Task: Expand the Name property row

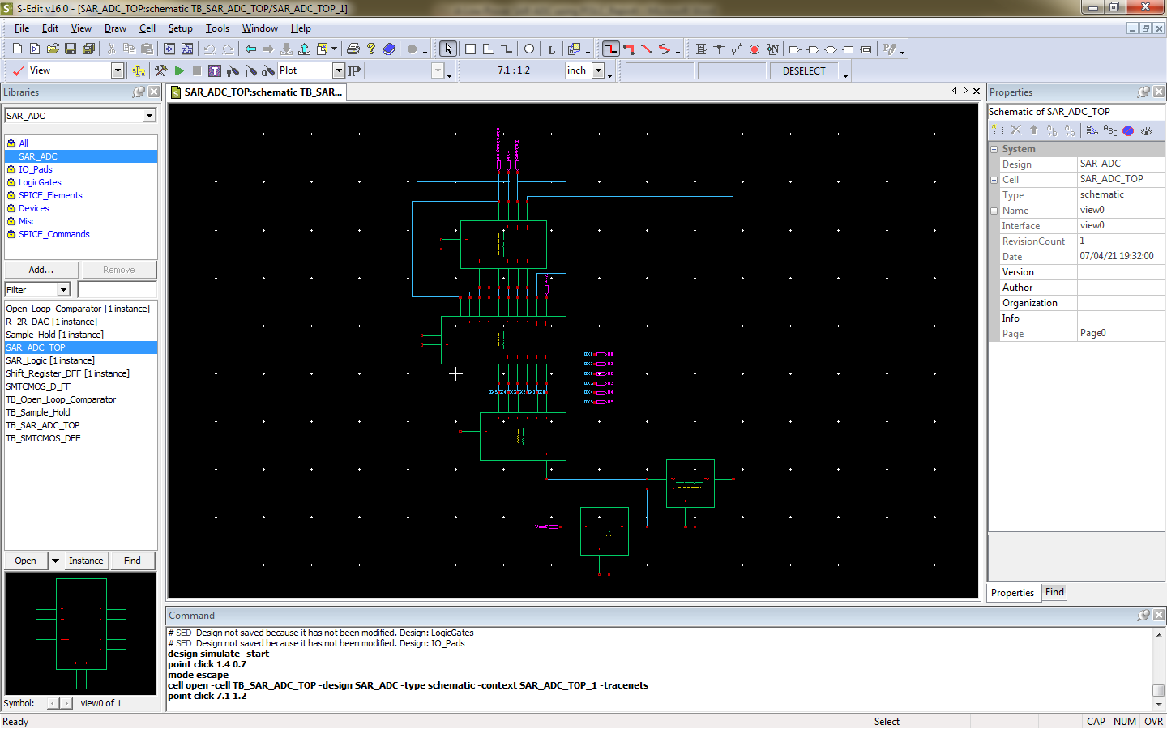Action: 994,211
